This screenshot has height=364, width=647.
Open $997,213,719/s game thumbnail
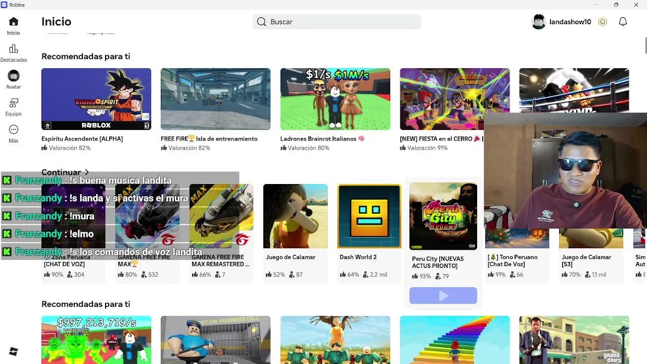point(96,340)
